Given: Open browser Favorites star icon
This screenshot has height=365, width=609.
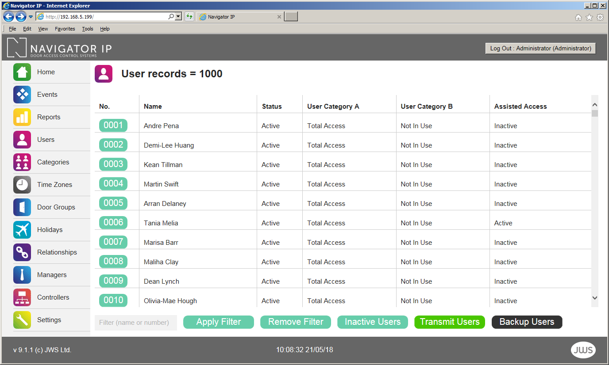Looking at the screenshot, I should (x=589, y=17).
